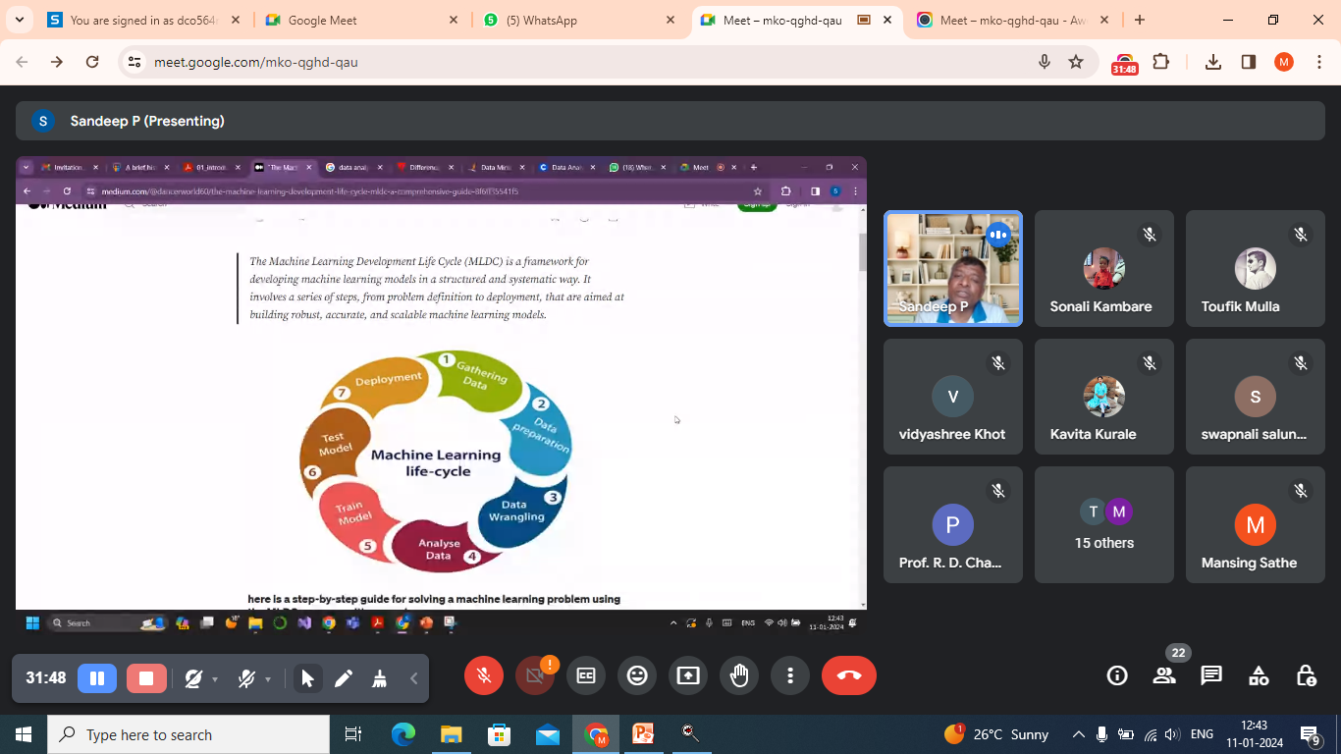Select the pen annotation tool
The height and width of the screenshot is (754, 1341).
(344, 678)
